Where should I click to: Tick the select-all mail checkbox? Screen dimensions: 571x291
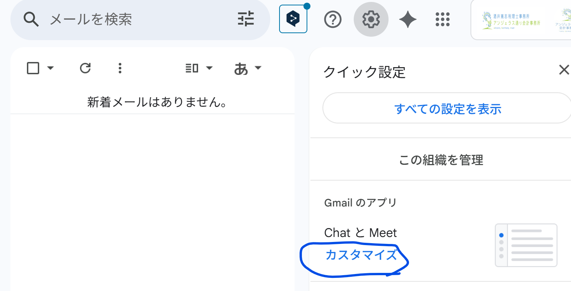[33, 68]
